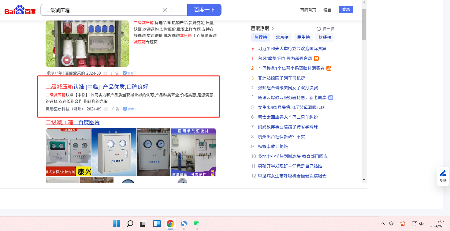Click the Baidu logo

click(20, 10)
